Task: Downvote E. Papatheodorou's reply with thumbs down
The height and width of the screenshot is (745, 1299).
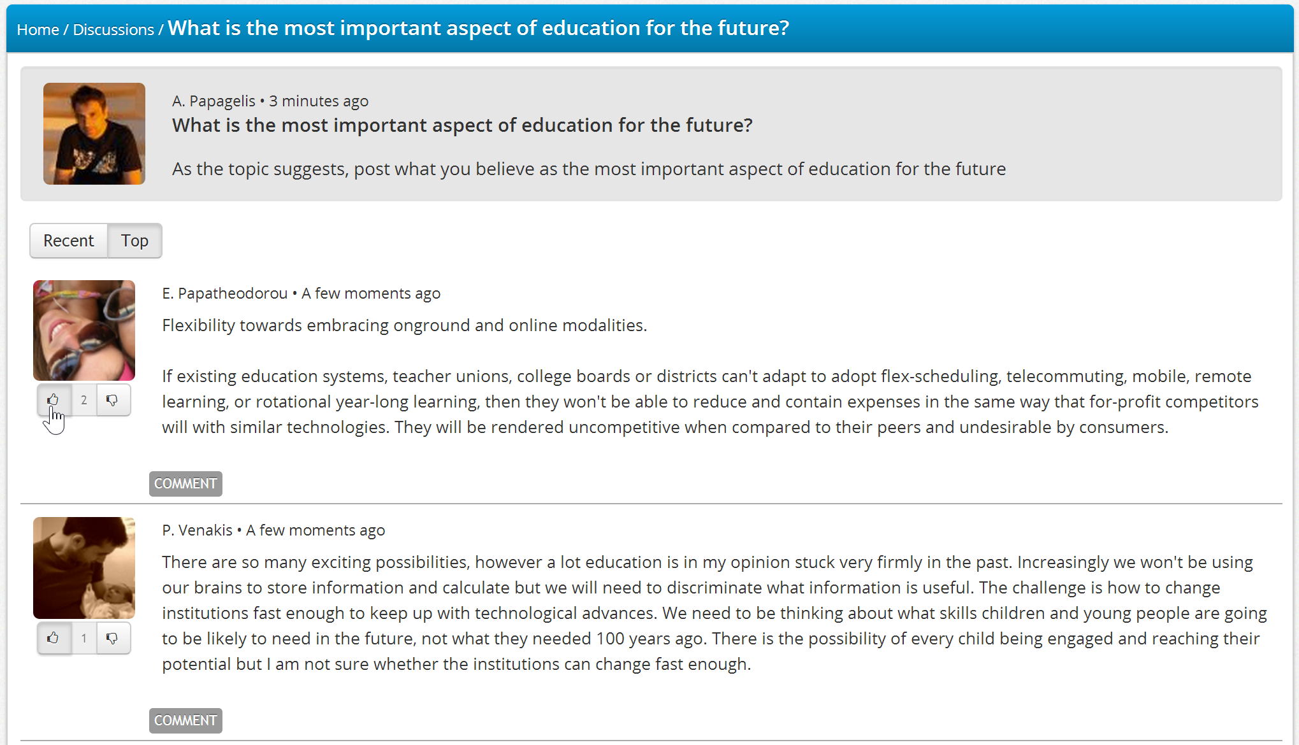Action: (x=112, y=400)
